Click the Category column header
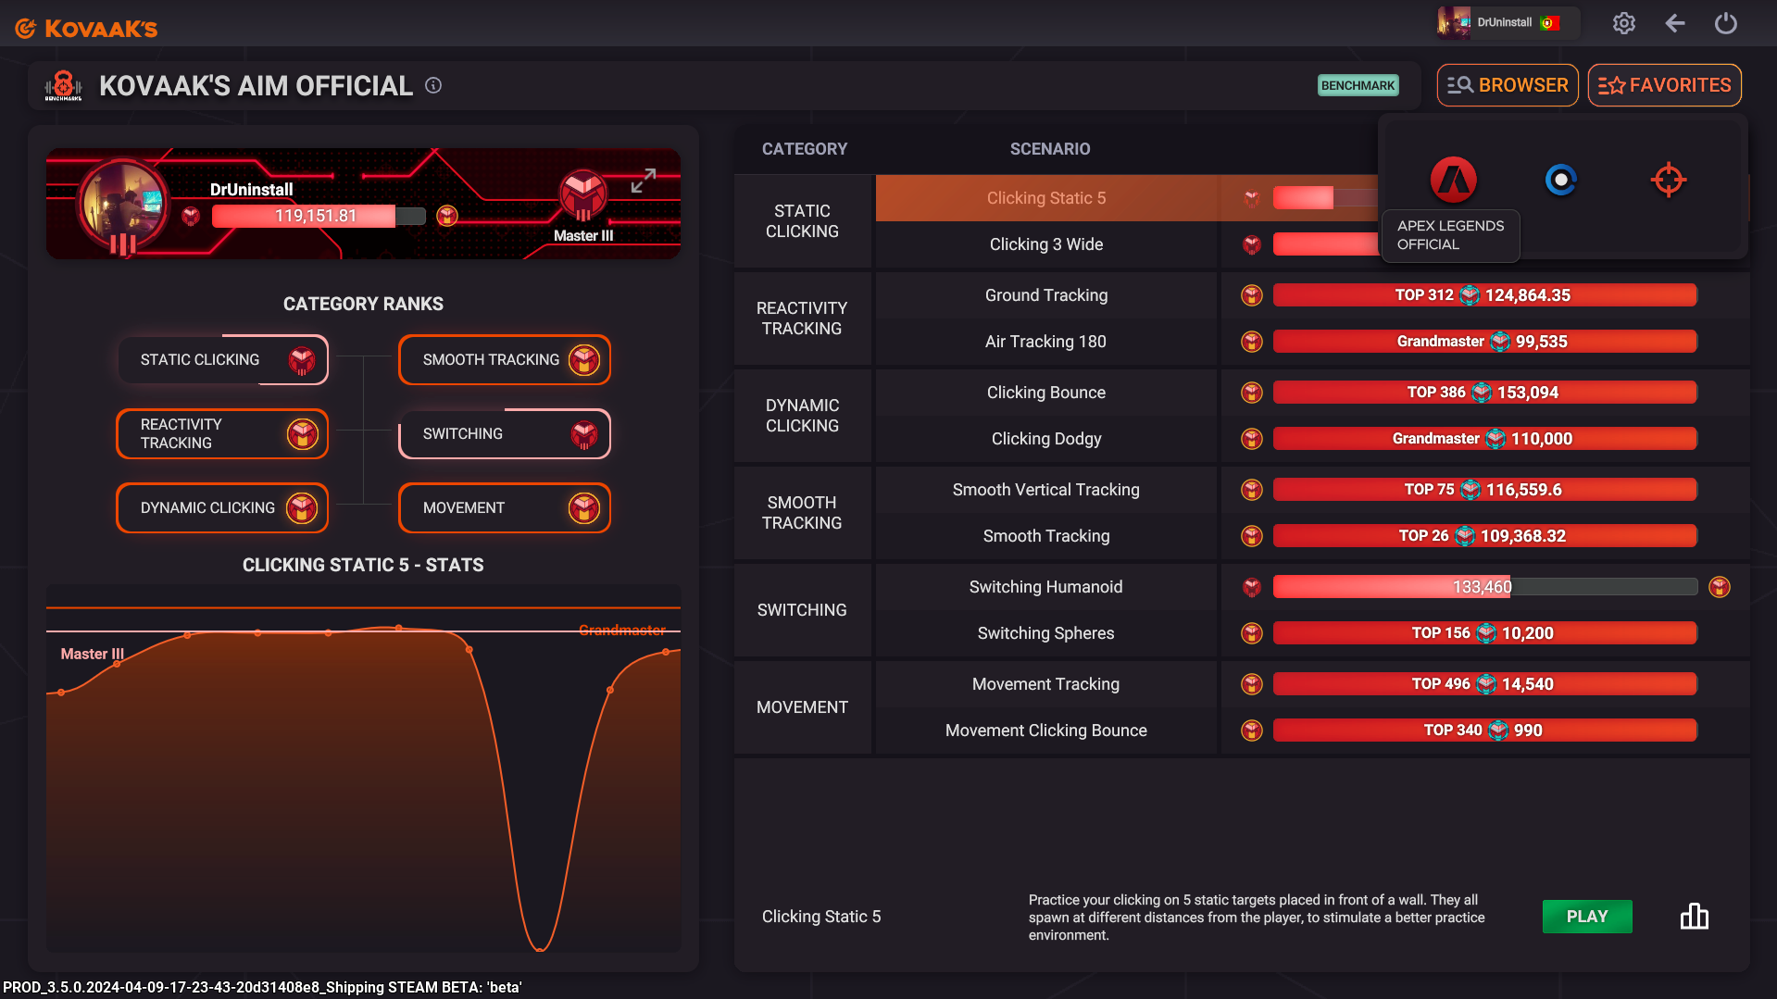The image size is (1777, 999). click(x=805, y=149)
